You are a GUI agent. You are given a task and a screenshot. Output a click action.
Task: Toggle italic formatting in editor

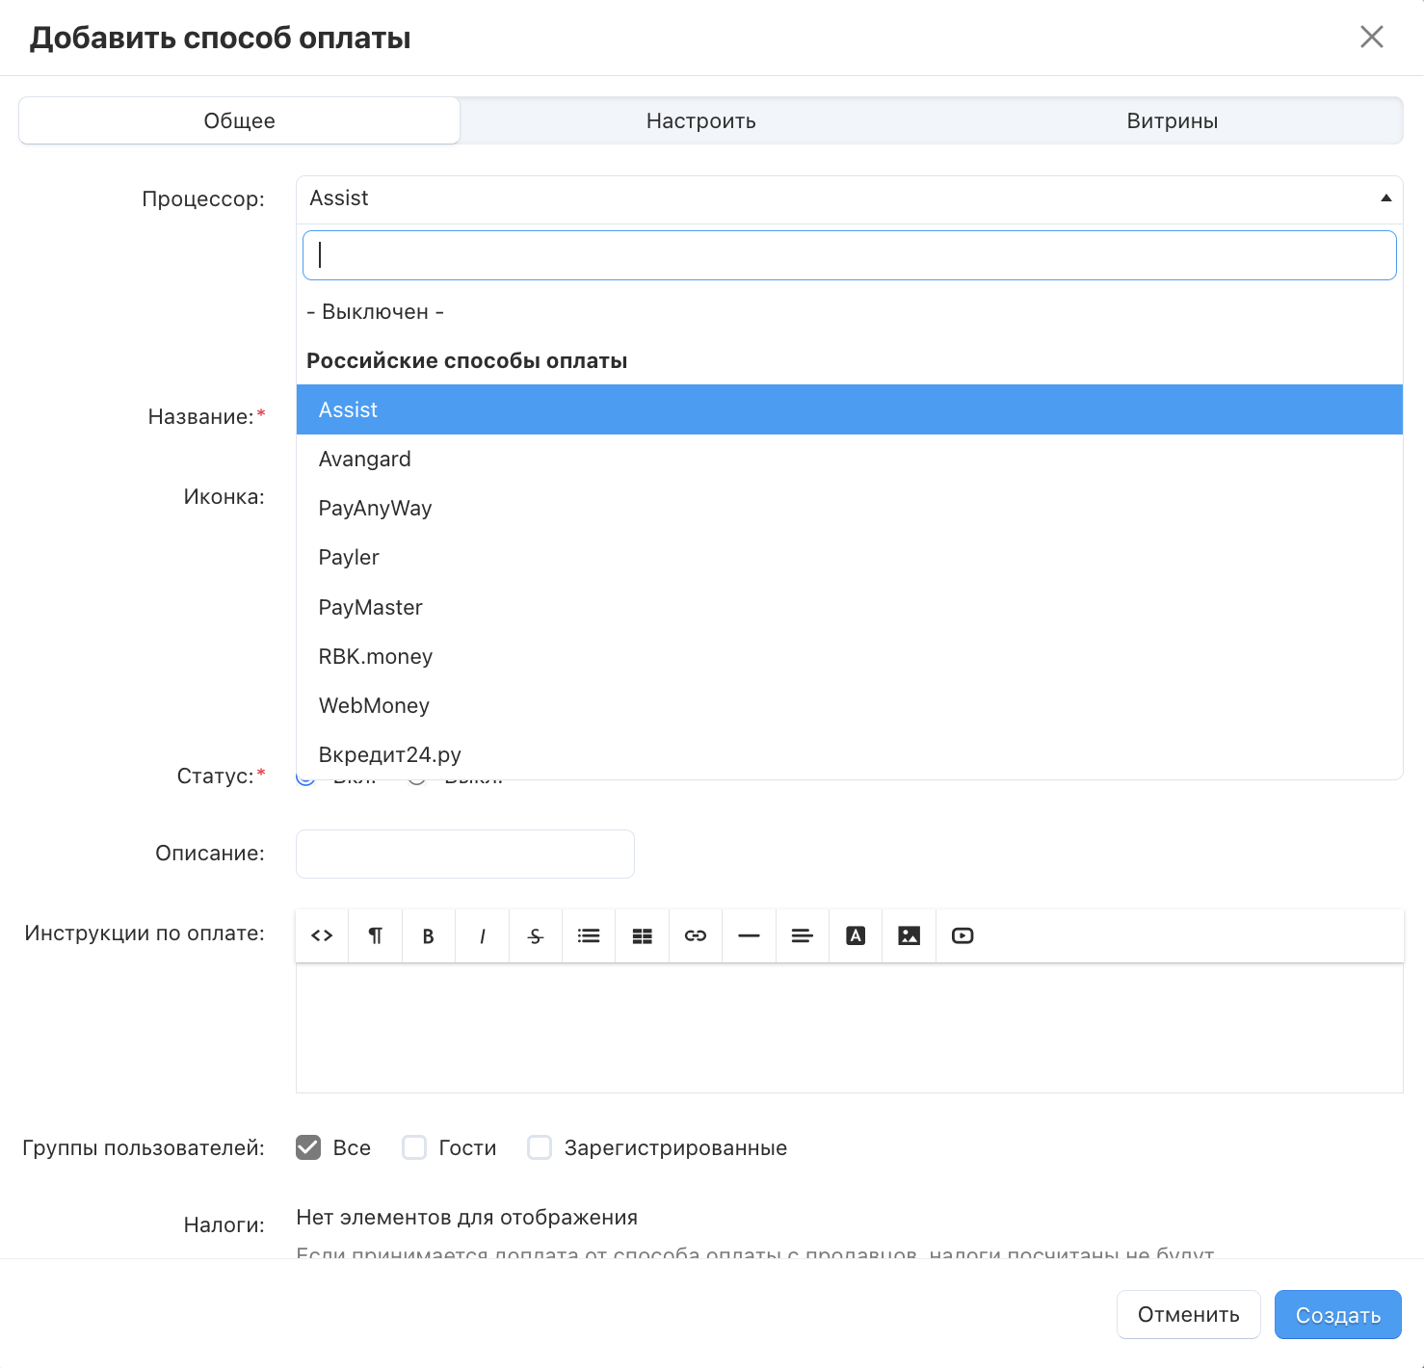coord(483,935)
